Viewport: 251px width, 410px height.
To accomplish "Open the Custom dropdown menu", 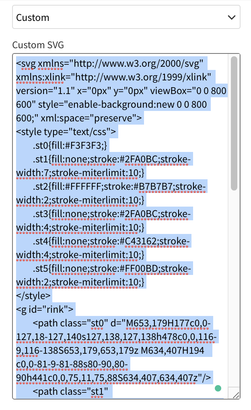I will click(x=121, y=17).
